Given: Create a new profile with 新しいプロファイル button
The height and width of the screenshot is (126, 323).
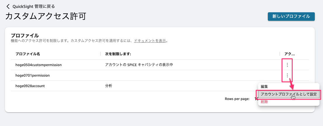Looking at the screenshot, I should (x=291, y=16).
